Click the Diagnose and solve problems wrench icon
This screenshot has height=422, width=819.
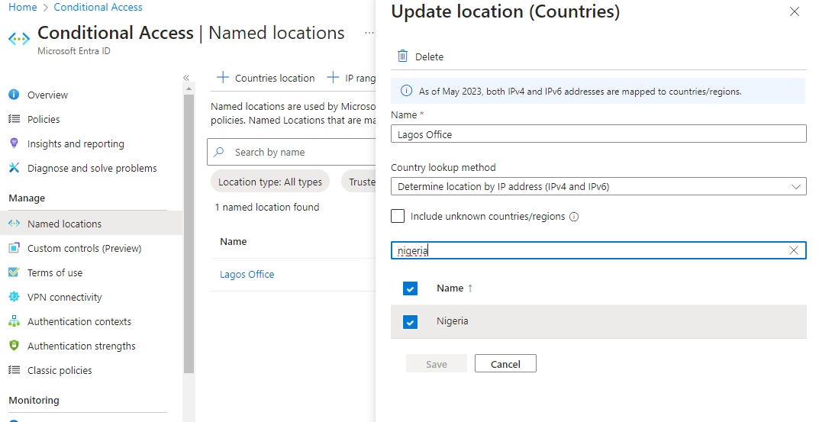[x=14, y=168]
